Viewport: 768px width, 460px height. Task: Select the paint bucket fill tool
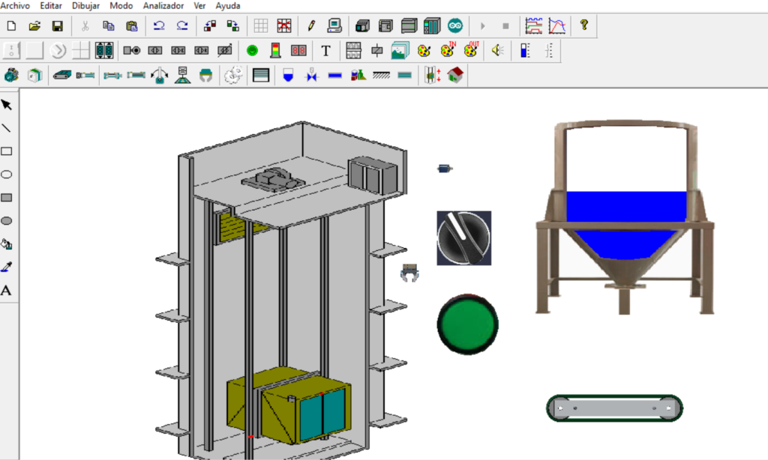[x=7, y=244]
